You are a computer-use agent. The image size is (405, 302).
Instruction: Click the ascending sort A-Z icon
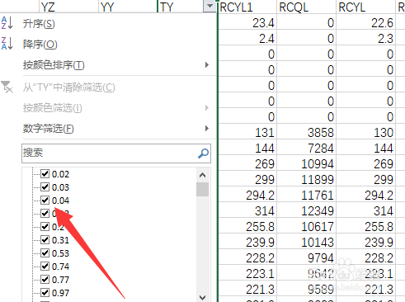click(7, 23)
